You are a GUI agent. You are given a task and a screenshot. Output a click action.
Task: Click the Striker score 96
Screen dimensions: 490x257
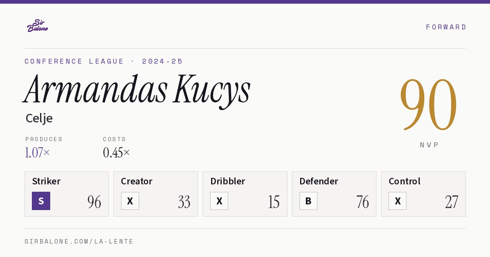pyautogui.click(x=94, y=202)
